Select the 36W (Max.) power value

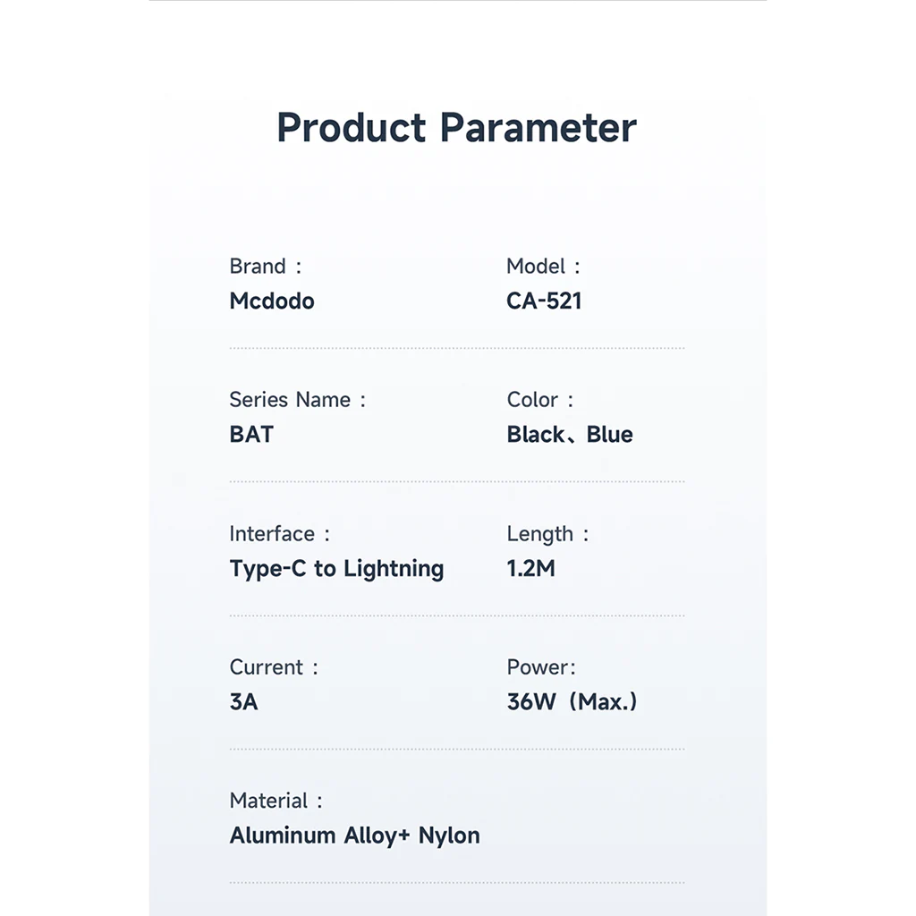(x=572, y=702)
